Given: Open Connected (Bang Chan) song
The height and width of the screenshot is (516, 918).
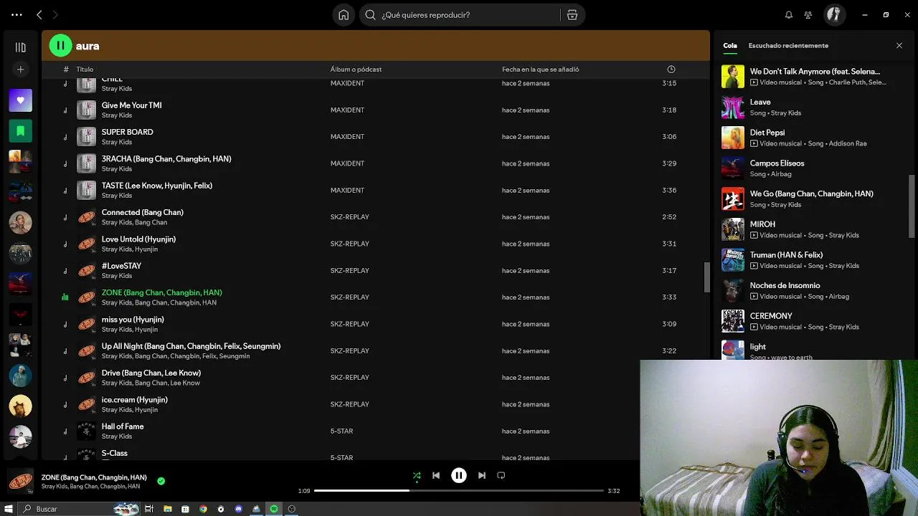Looking at the screenshot, I should (142, 212).
